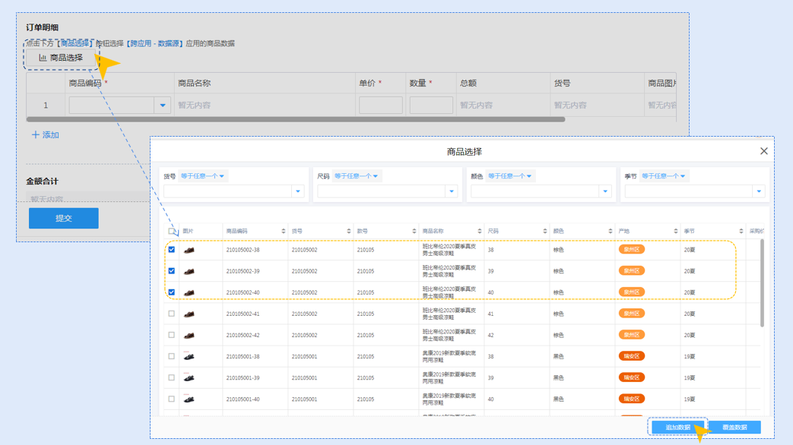Toggle the select-all checkbox in table header

pos(172,232)
